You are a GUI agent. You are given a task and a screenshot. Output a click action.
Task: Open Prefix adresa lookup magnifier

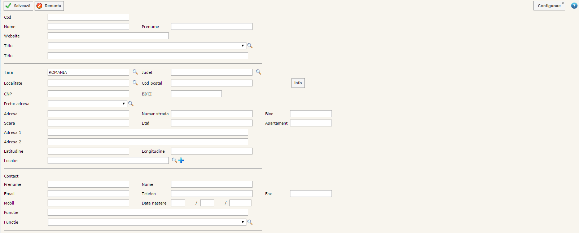131,104
